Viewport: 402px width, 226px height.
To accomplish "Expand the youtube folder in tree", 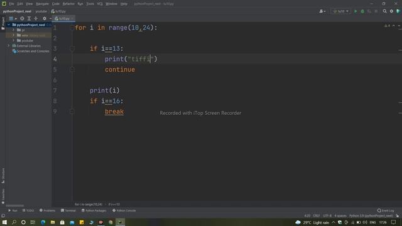I will click(x=13, y=40).
